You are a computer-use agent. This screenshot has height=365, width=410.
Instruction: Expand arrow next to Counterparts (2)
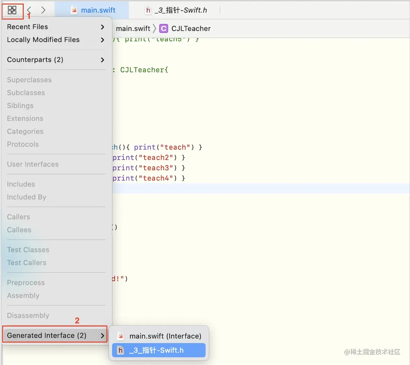coord(102,60)
